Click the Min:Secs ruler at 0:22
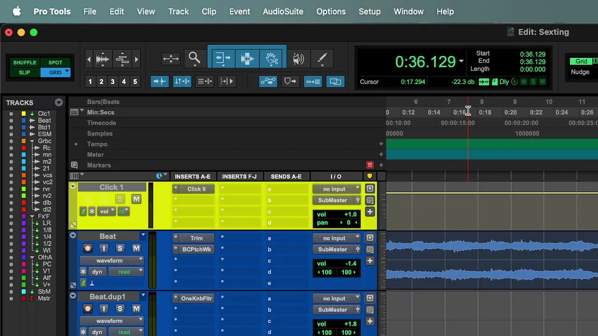 [x=536, y=112]
